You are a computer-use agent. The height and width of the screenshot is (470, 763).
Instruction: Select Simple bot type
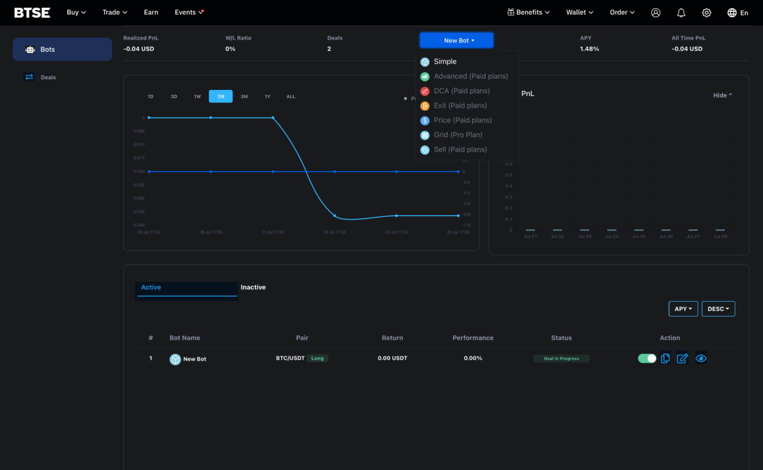point(445,62)
